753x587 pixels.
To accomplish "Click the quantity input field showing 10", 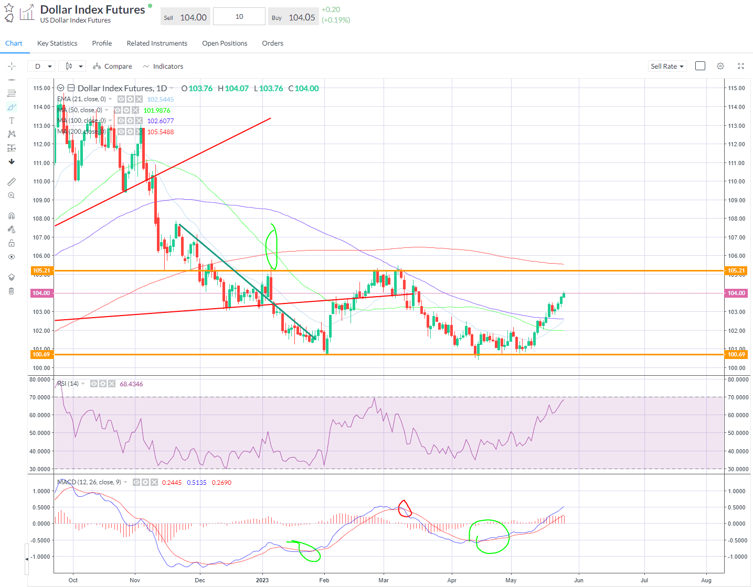I will tap(239, 16).
